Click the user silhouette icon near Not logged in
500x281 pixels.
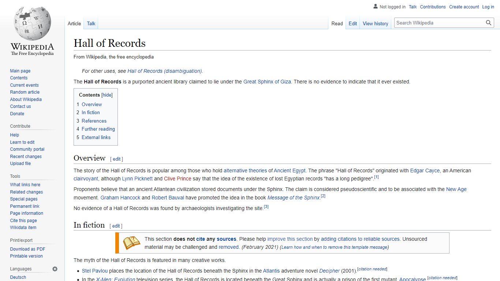click(375, 7)
